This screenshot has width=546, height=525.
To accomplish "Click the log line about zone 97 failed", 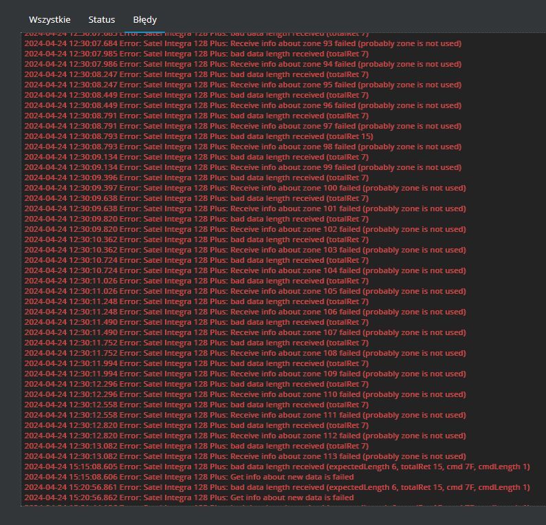I will (243, 126).
